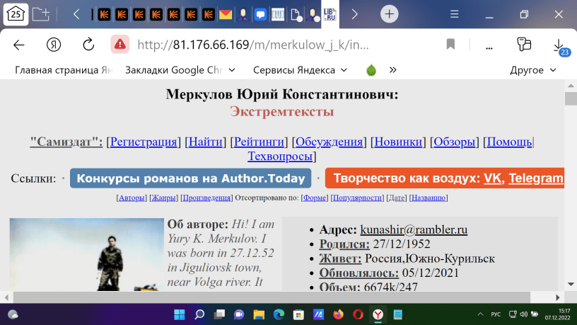
Task: Show hidden bookmarks with double chevron
Action: coord(393,69)
